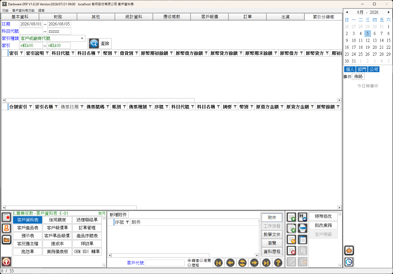The height and width of the screenshot is (274, 393).
Task: Click the 教學文件 button
Action: (x=272, y=234)
